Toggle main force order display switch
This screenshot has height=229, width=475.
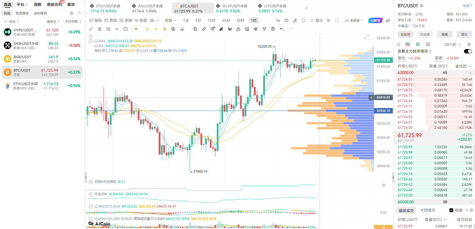tap(468, 51)
